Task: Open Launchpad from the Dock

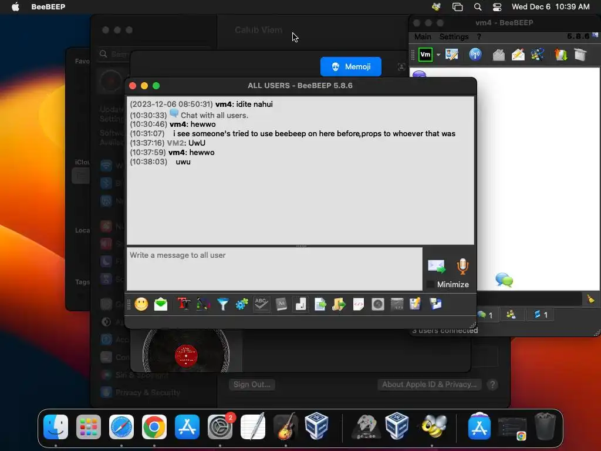Action: [89, 426]
